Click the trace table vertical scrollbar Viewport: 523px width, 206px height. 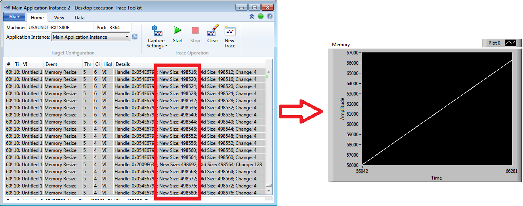269,130
